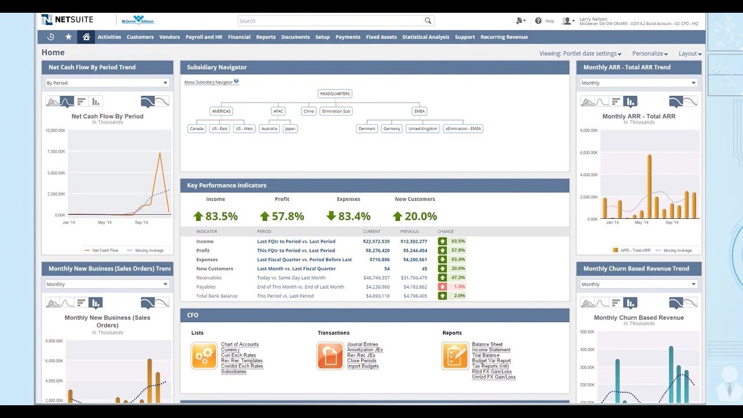Select area chart in Monthly Churn portlet
Screen dimensions: 743x418
coord(587,303)
